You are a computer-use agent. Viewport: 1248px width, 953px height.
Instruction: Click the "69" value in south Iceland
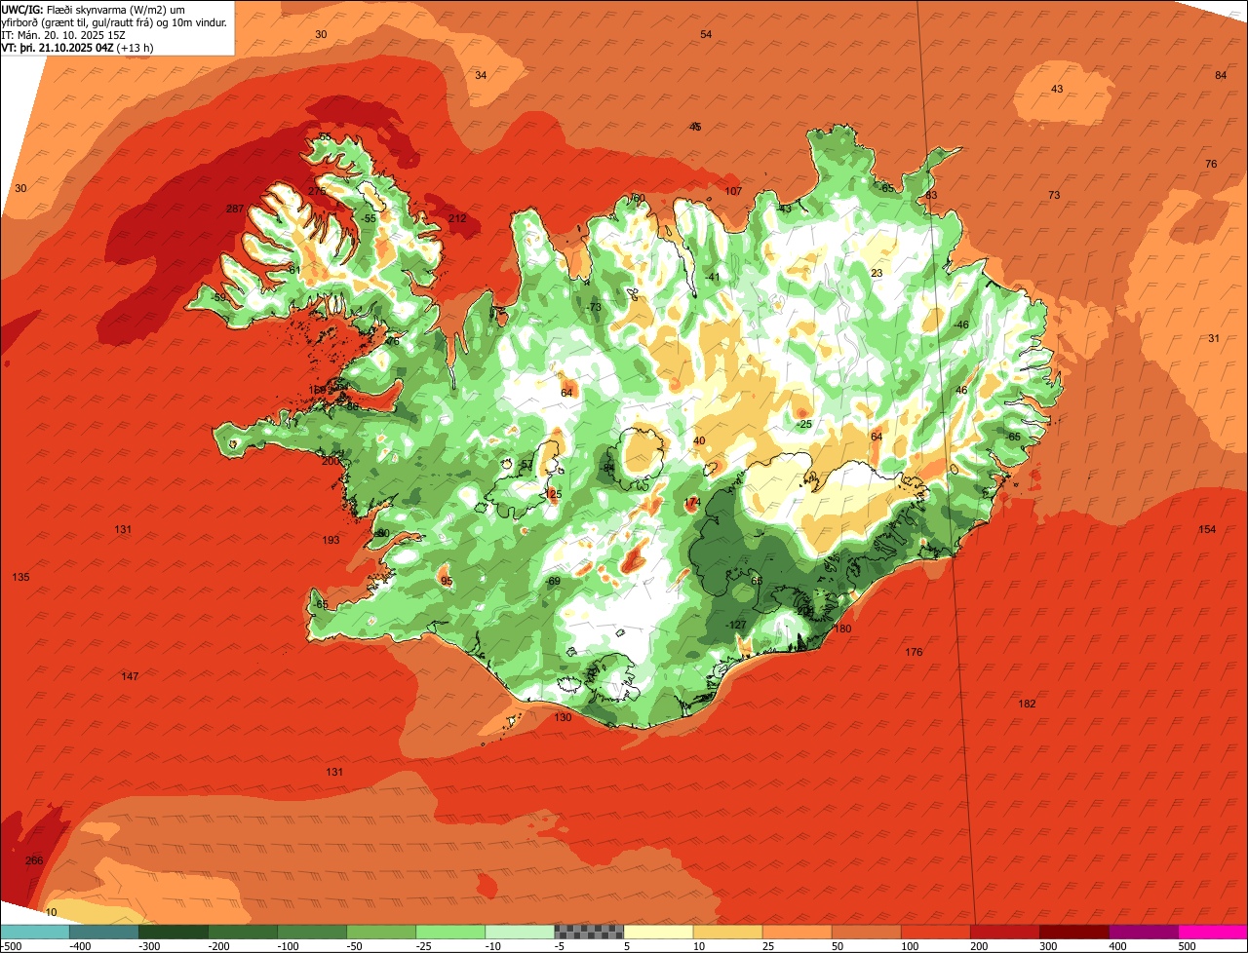pos(554,582)
